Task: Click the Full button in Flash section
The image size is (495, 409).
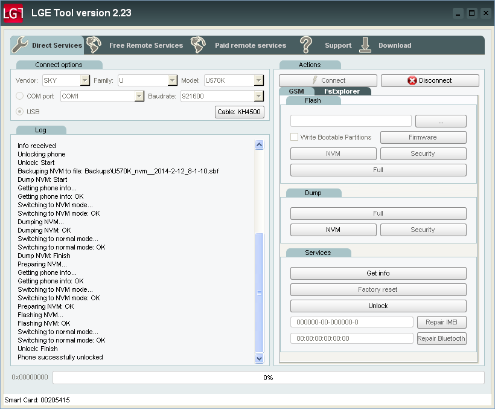Action: click(x=378, y=170)
